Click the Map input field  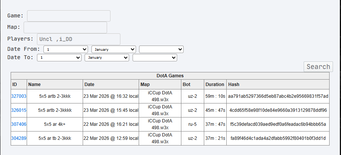tap(65, 27)
